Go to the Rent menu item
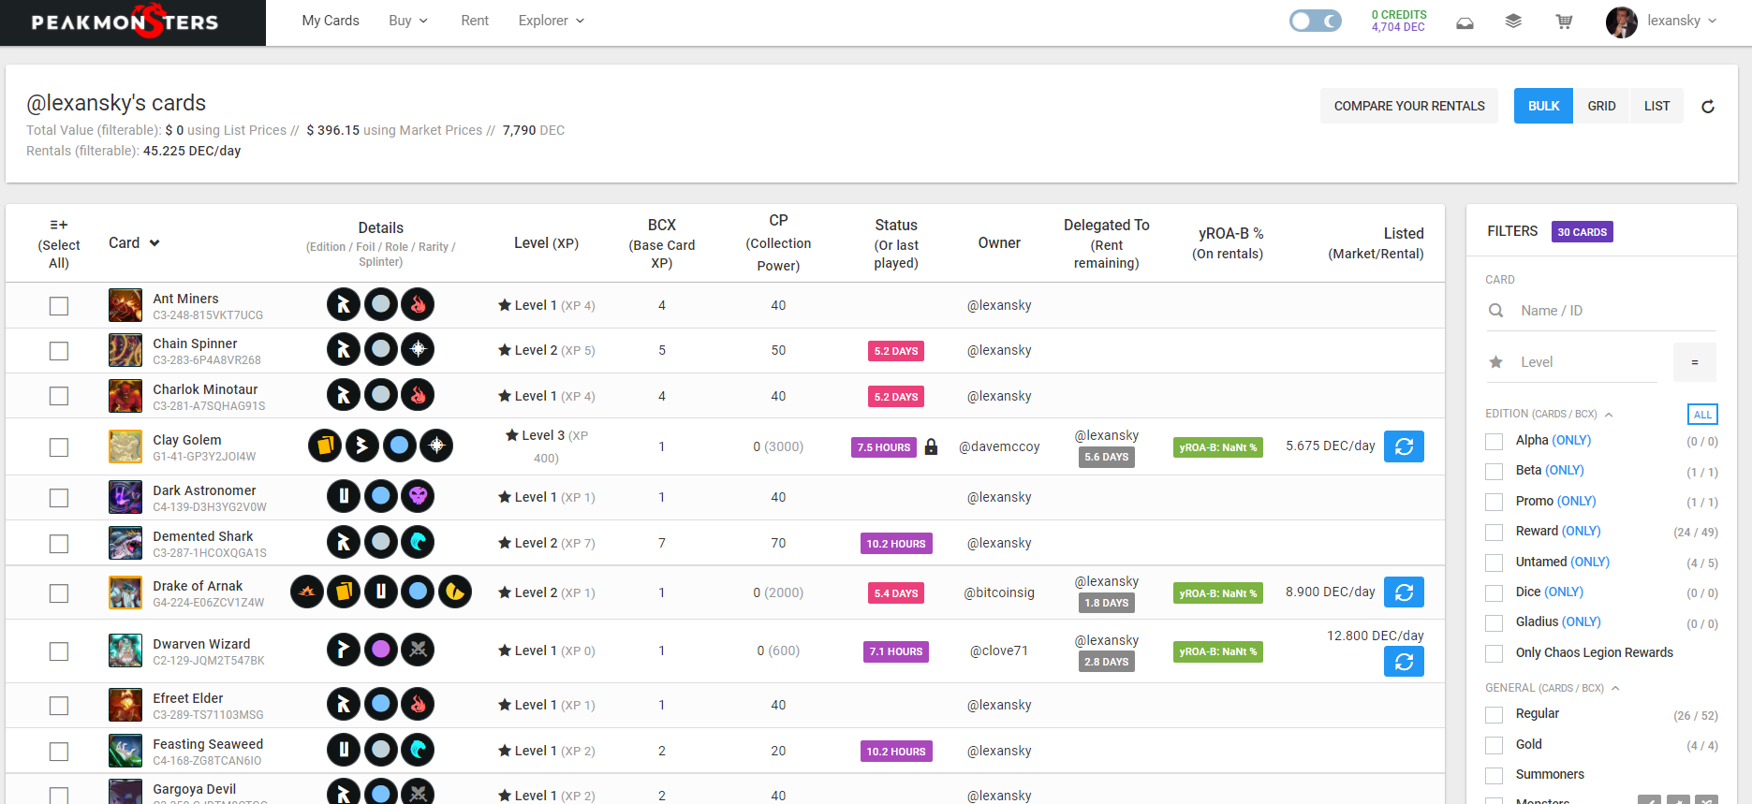Viewport: 1752px width, 804px height. click(475, 21)
